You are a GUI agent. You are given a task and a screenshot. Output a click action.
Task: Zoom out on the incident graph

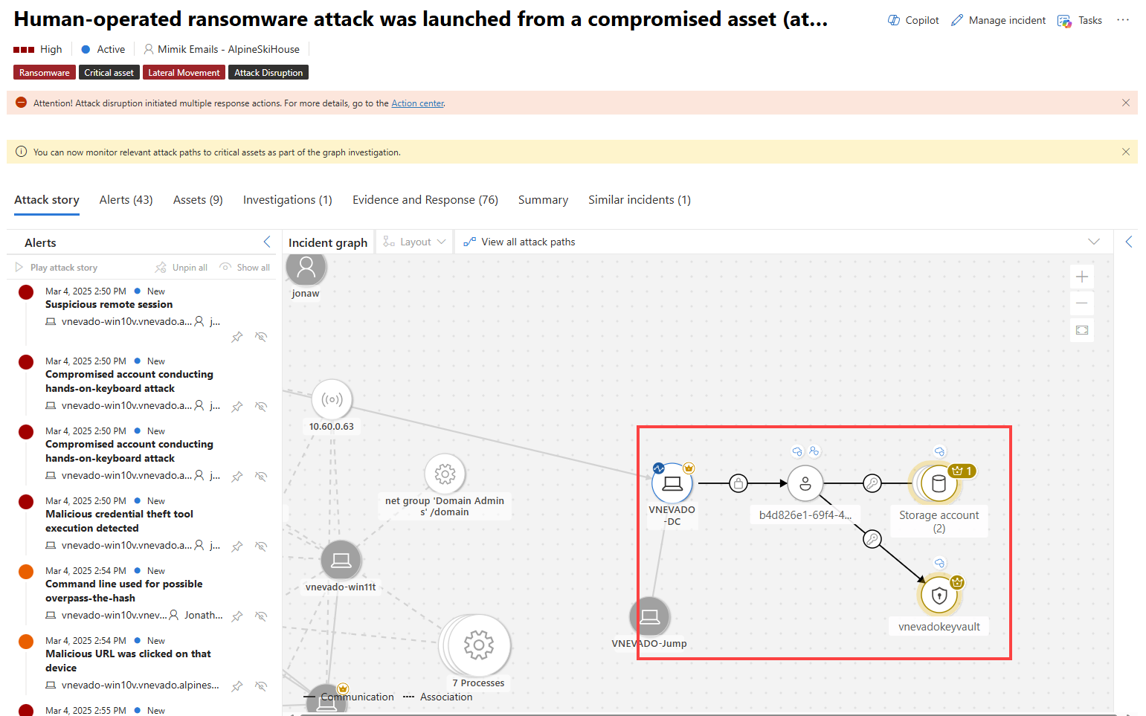(1082, 303)
